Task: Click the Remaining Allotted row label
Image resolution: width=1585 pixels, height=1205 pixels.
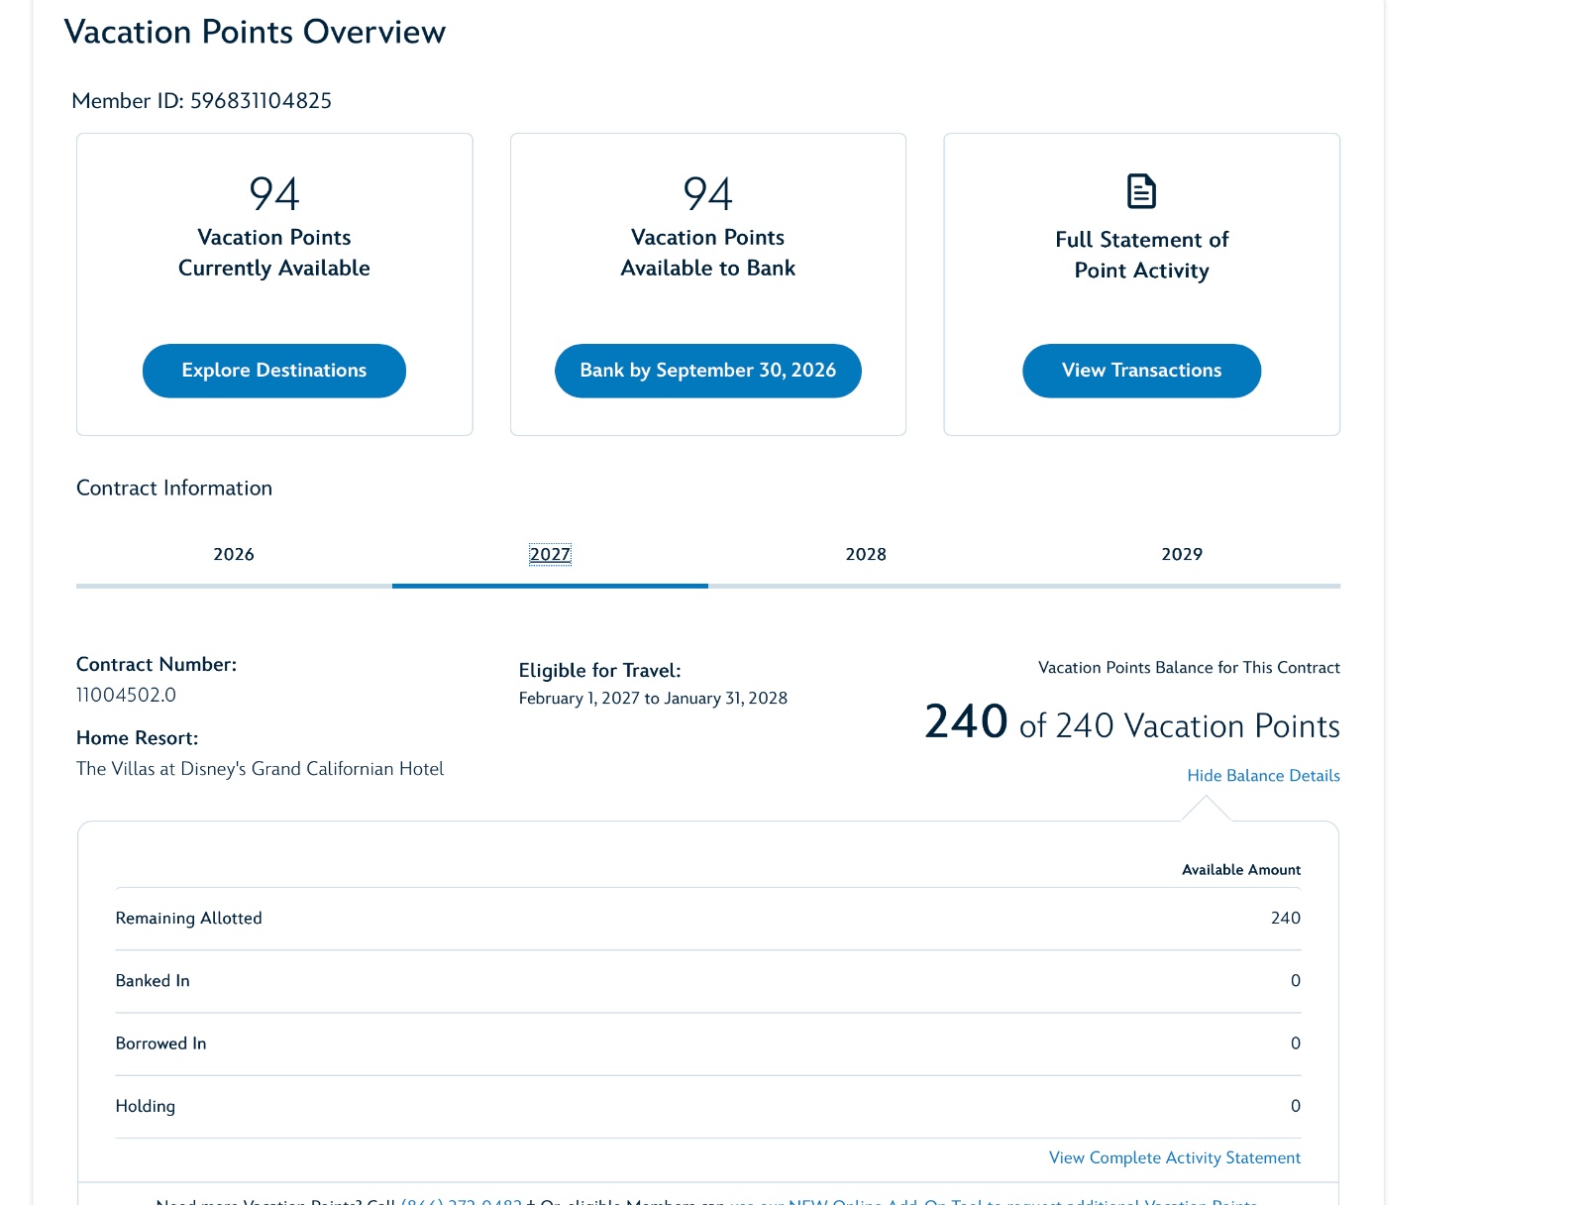Action: point(188,919)
